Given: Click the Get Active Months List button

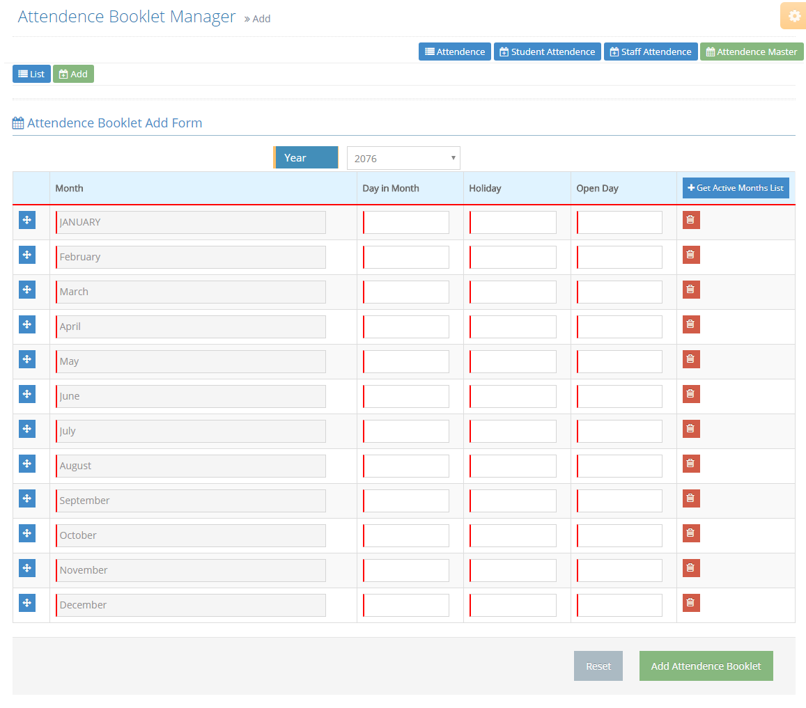Looking at the screenshot, I should tap(735, 188).
